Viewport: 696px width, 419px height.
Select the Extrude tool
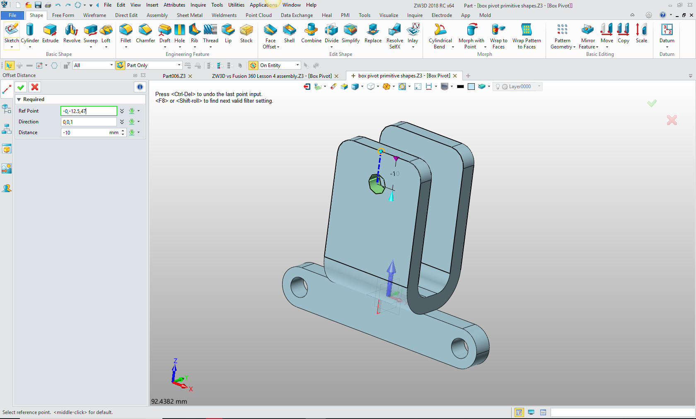pyautogui.click(x=50, y=33)
